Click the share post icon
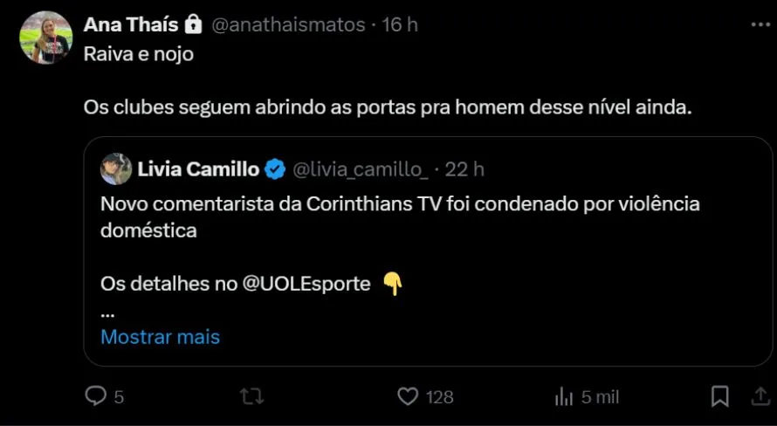777x426 pixels. click(x=760, y=396)
